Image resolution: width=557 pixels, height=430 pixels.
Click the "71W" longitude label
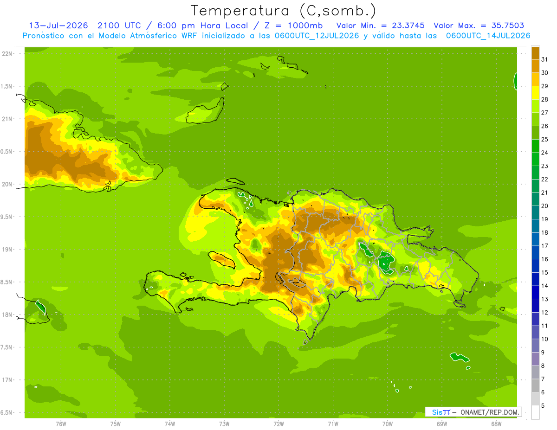coord(333,424)
